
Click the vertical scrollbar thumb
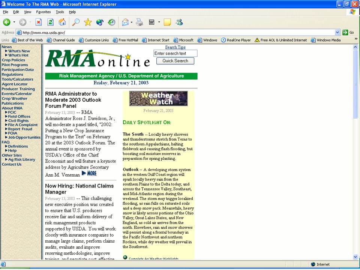(x=355, y=84)
